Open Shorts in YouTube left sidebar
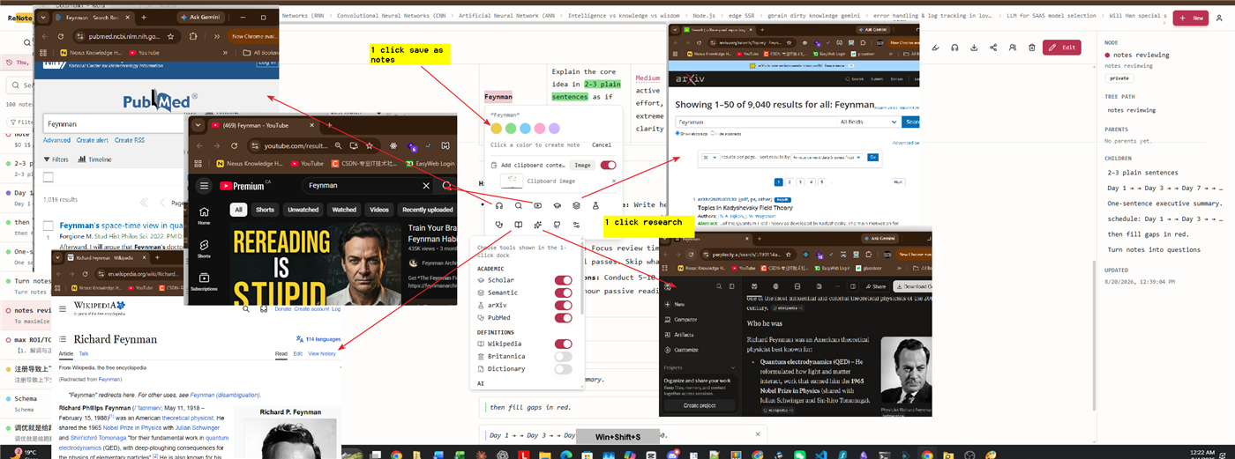 [x=204, y=249]
